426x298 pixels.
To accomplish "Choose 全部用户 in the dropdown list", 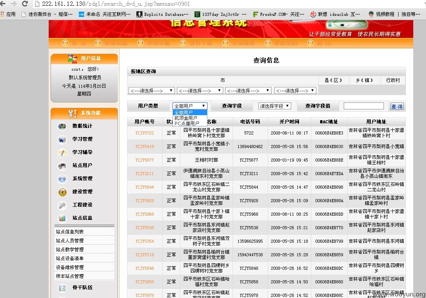I will click(x=190, y=112).
